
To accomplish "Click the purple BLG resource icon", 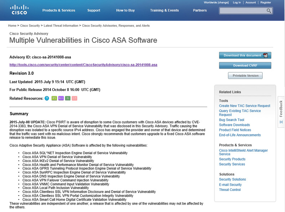I will (x=61, y=98).
